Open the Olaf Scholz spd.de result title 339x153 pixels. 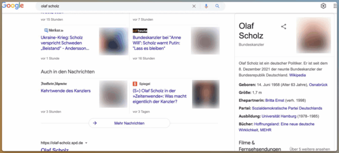point(55,150)
